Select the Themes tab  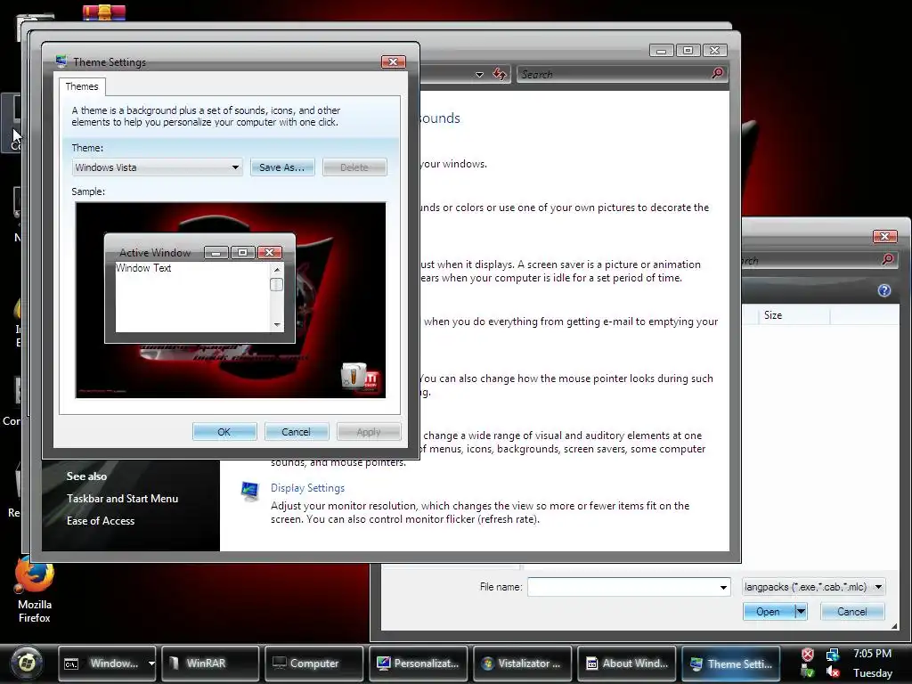point(81,86)
